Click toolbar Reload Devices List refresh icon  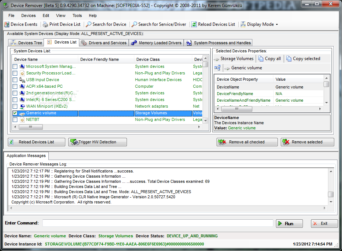click(194, 24)
